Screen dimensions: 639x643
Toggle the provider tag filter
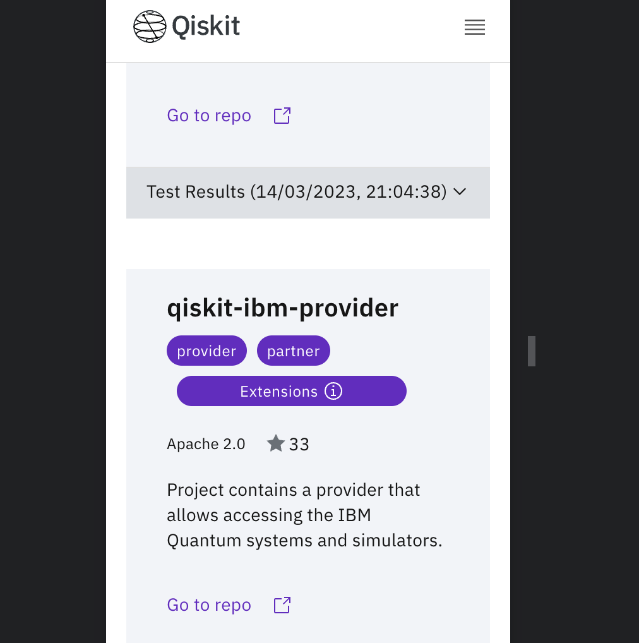pyautogui.click(x=206, y=350)
